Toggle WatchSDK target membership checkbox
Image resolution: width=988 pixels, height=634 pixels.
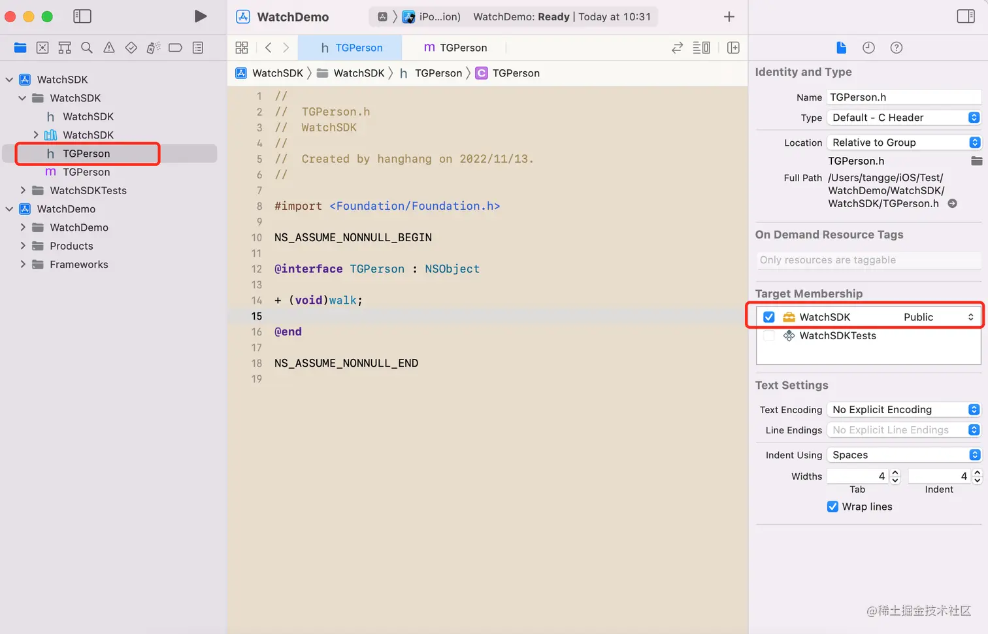pyautogui.click(x=769, y=317)
